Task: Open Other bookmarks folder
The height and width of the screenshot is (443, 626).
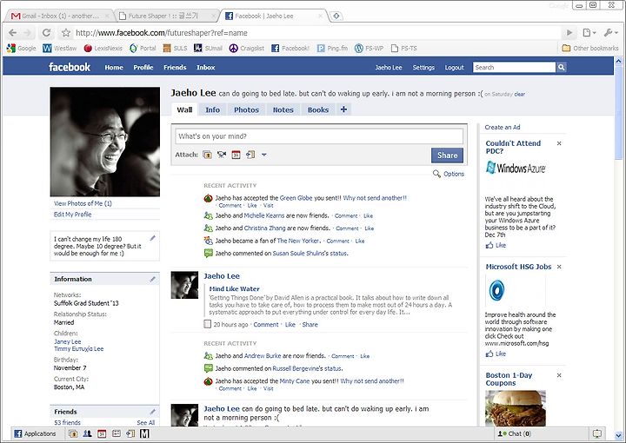Action: (590, 49)
